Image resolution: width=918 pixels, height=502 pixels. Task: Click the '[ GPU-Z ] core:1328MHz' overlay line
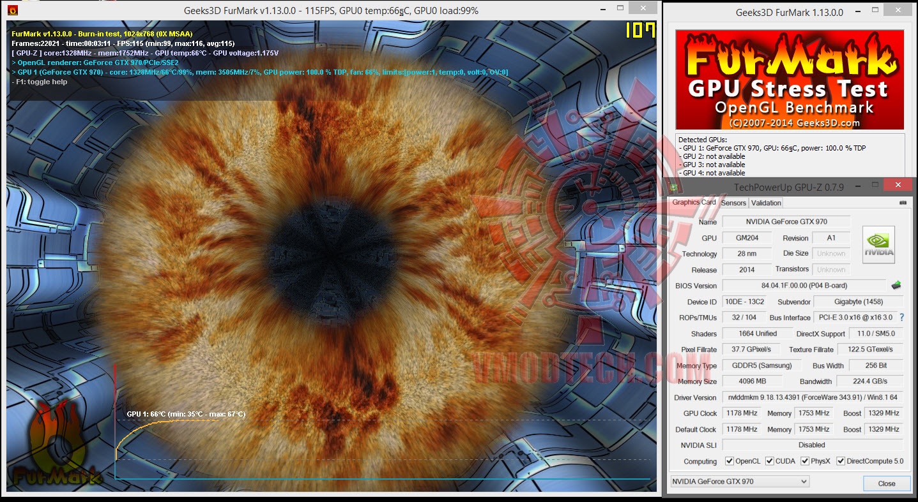point(145,53)
